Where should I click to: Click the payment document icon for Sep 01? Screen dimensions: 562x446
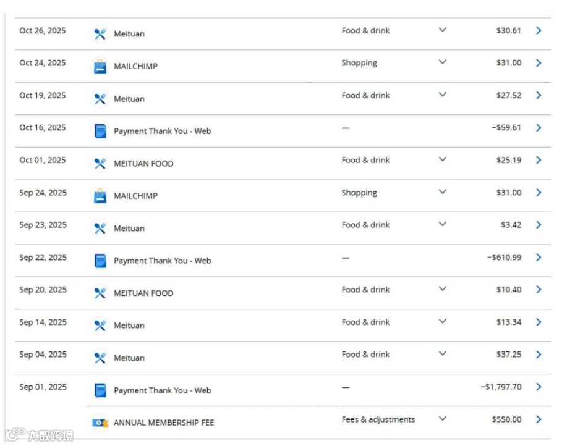pos(100,390)
